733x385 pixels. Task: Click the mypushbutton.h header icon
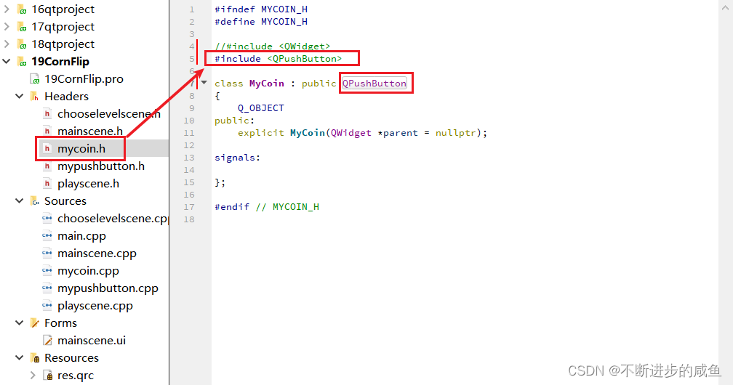pyautogui.click(x=47, y=166)
